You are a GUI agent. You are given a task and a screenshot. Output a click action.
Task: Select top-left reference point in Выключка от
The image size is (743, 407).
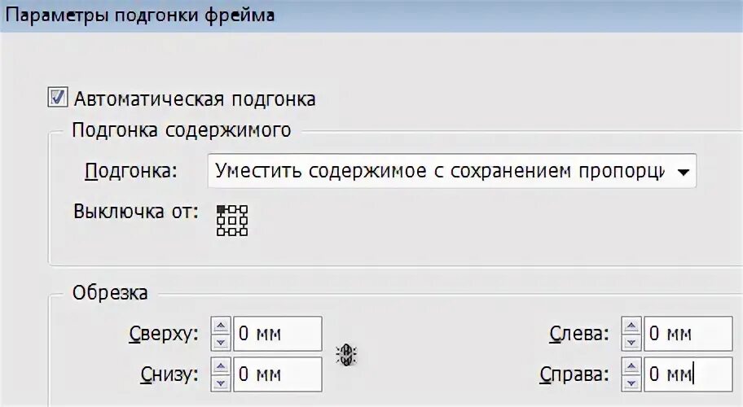click(221, 208)
